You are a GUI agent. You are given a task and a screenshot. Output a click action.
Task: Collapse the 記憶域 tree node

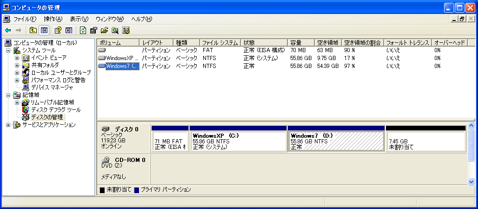click(8, 95)
